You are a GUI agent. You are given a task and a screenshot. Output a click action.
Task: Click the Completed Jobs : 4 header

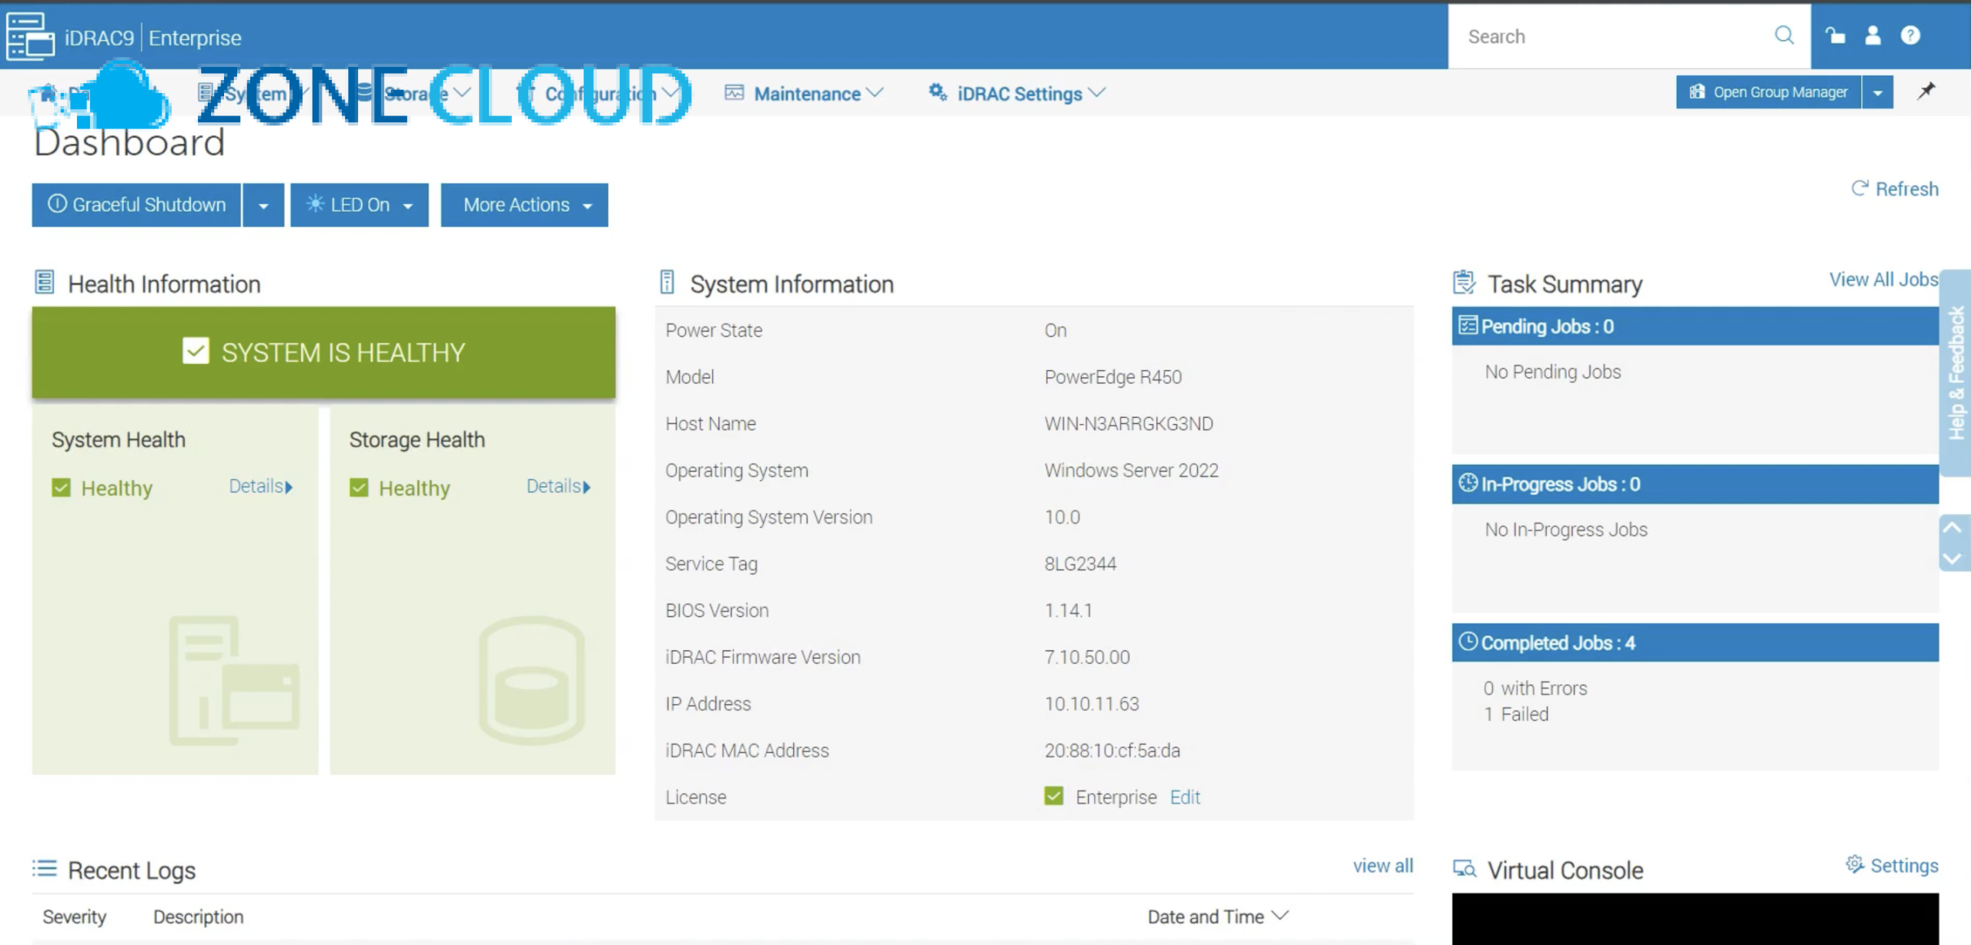(1695, 643)
